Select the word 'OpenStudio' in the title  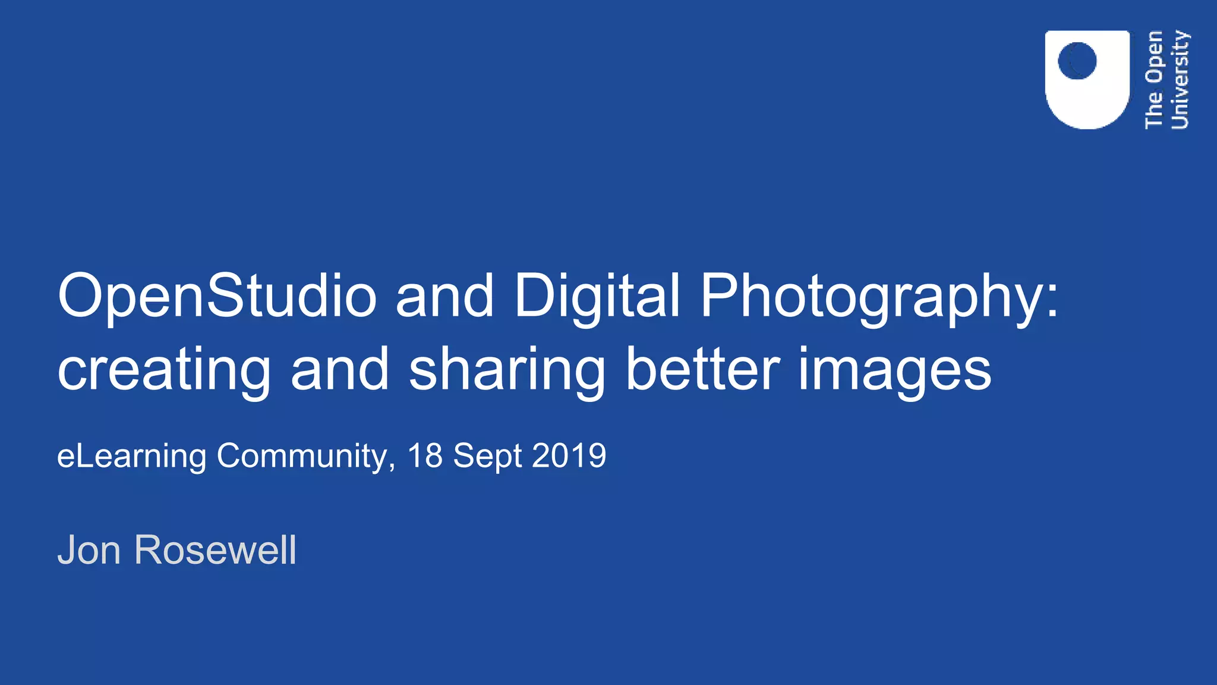[217, 296]
